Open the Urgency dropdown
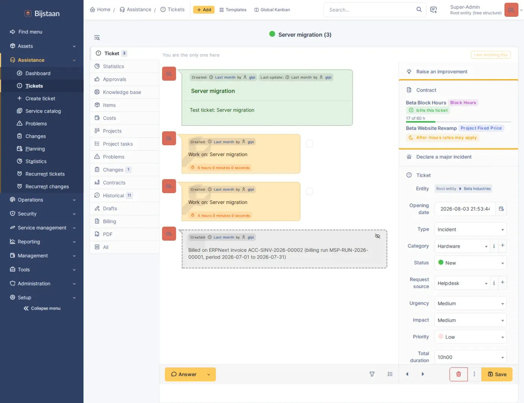This screenshot has height=403, width=524. click(x=470, y=303)
